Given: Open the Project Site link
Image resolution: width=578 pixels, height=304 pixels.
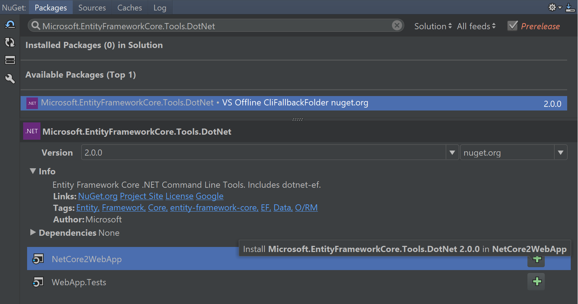Looking at the screenshot, I should [141, 196].
